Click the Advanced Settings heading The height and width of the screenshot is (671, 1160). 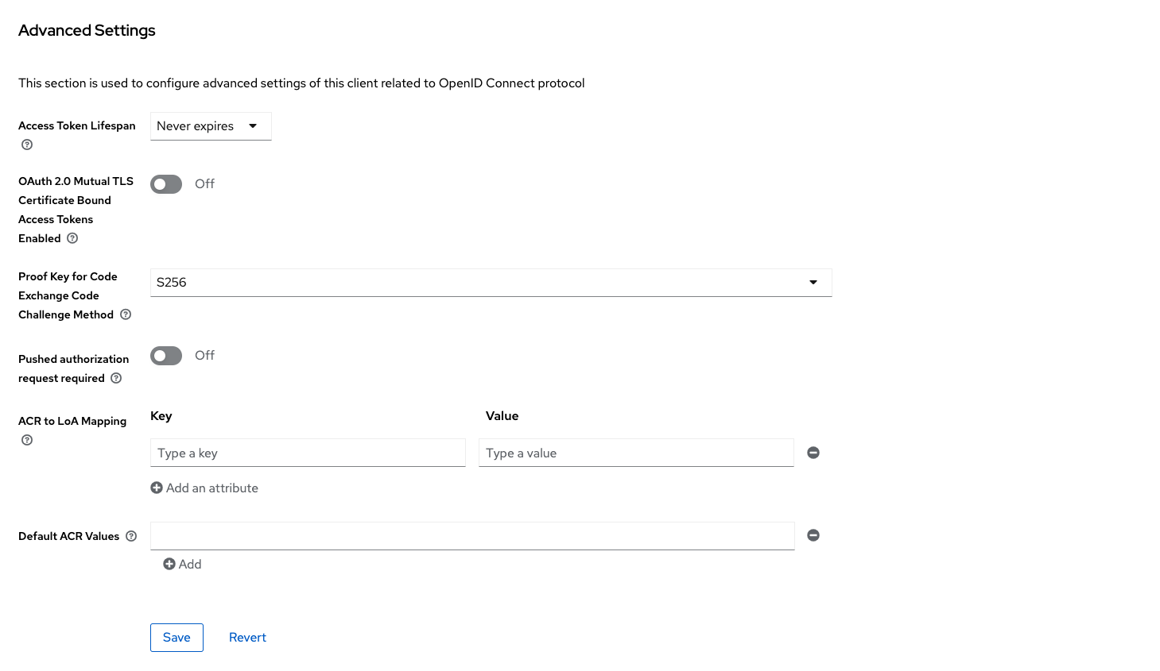tap(87, 30)
